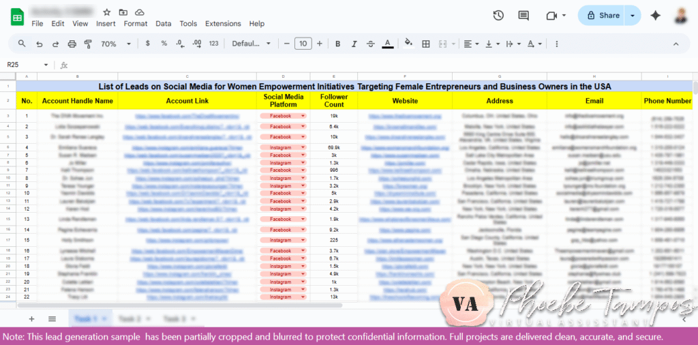Screen dimensions: 698x345
Task: Toggle strikethrough formatting
Action: (370, 44)
